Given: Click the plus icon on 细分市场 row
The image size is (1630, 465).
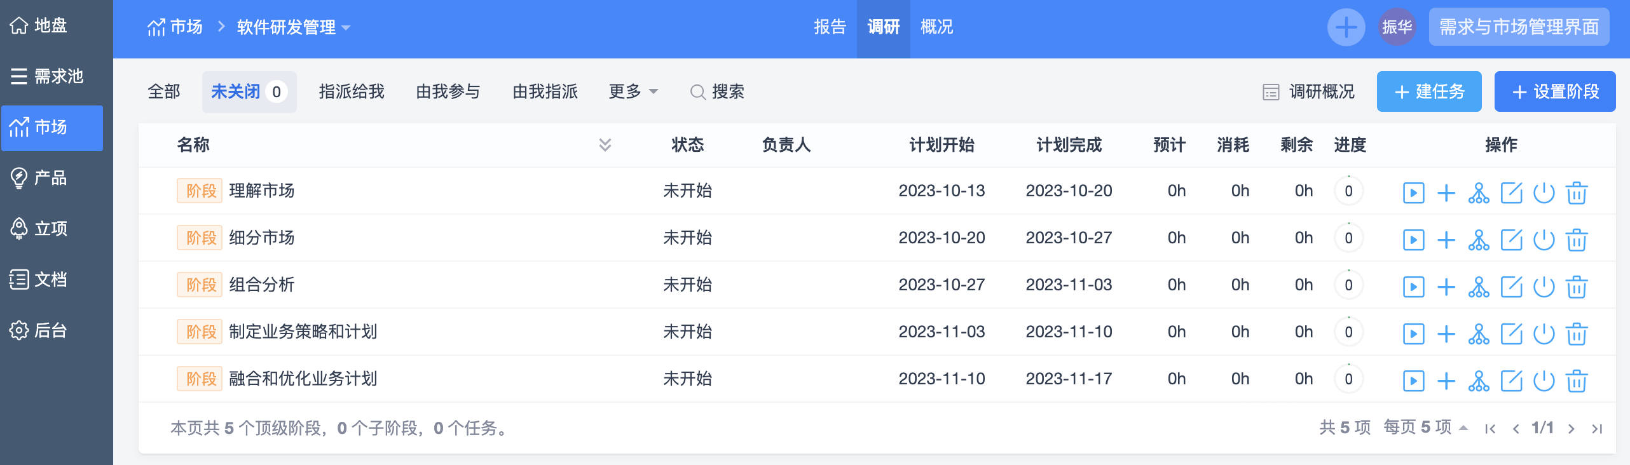Looking at the screenshot, I should point(1446,239).
